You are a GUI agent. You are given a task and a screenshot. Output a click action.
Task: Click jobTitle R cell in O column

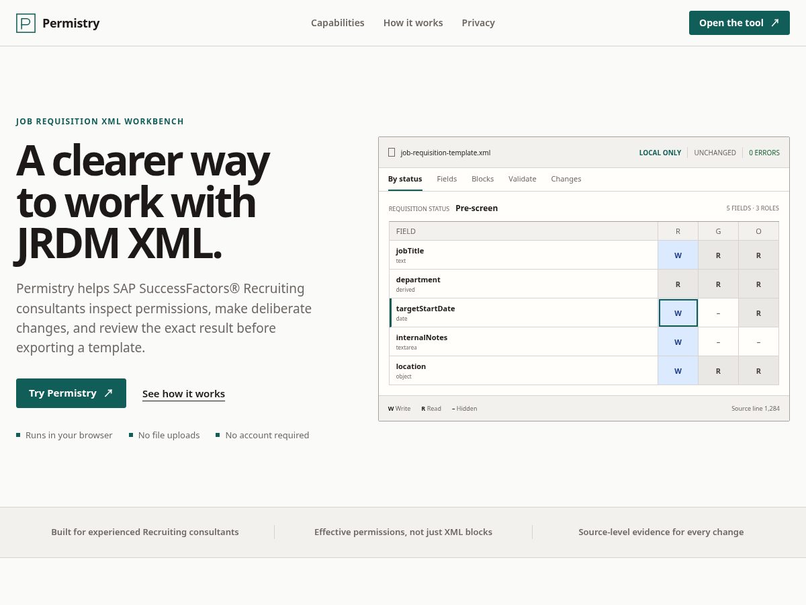758,255
